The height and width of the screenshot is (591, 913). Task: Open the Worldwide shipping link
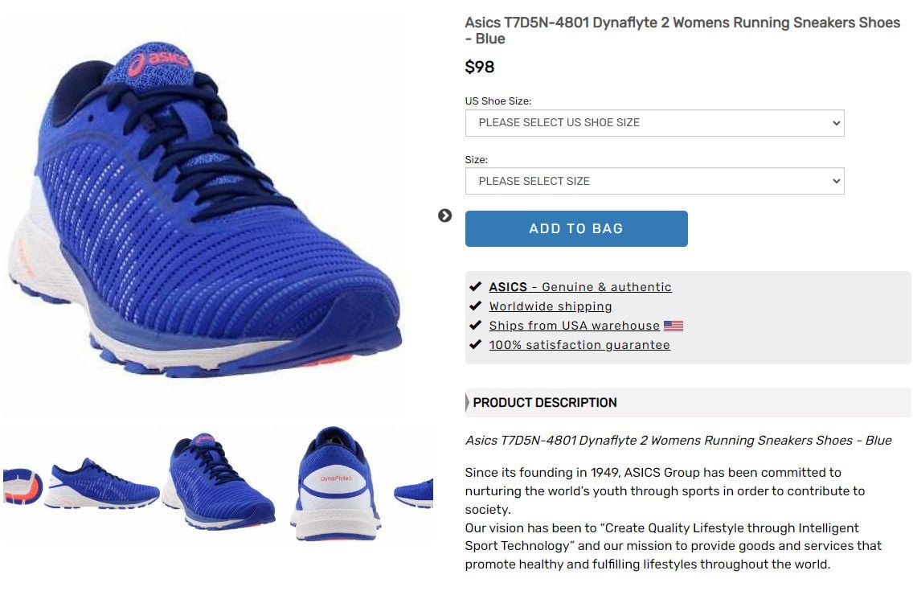[551, 306]
